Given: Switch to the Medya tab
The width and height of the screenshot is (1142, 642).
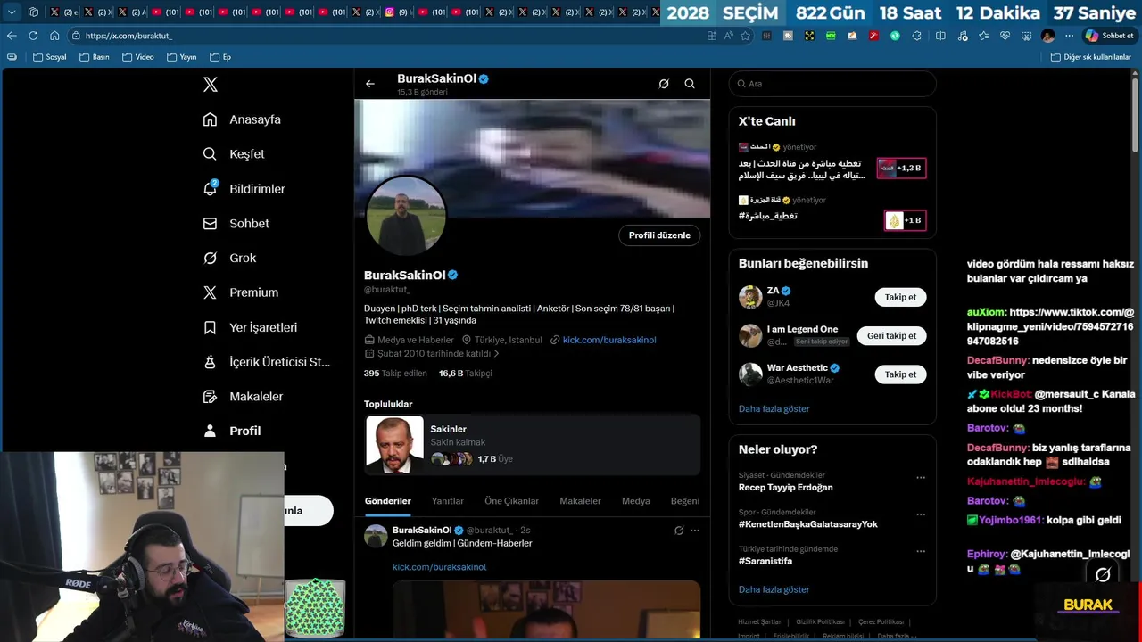Looking at the screenshot, I should [636, 501].
